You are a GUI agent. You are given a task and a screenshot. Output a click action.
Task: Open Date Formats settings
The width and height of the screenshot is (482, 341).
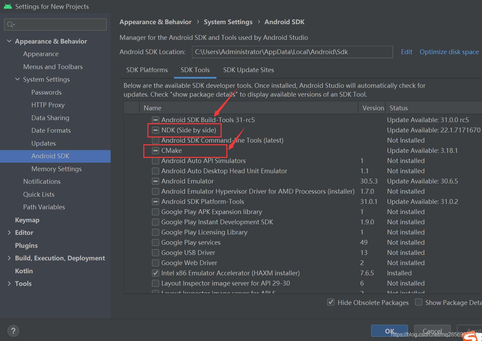pos(51,130)
